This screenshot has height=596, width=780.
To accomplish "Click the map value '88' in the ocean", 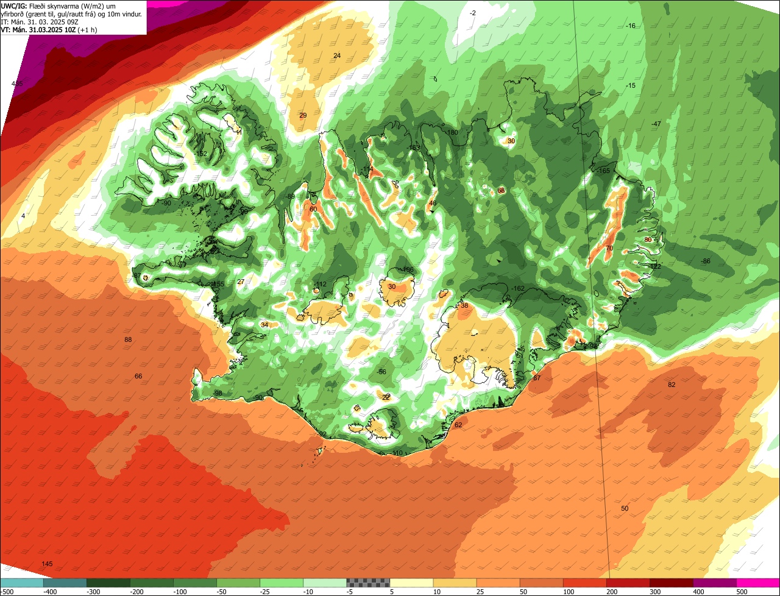I will click(x=128, y=339).
